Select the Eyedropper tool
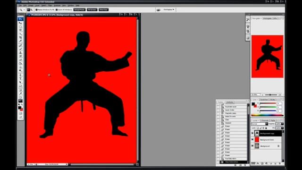This screenshot has width=302, height=170. 20,93
